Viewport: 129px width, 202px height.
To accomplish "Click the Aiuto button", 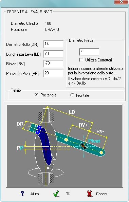I will [x=35, y=194].
